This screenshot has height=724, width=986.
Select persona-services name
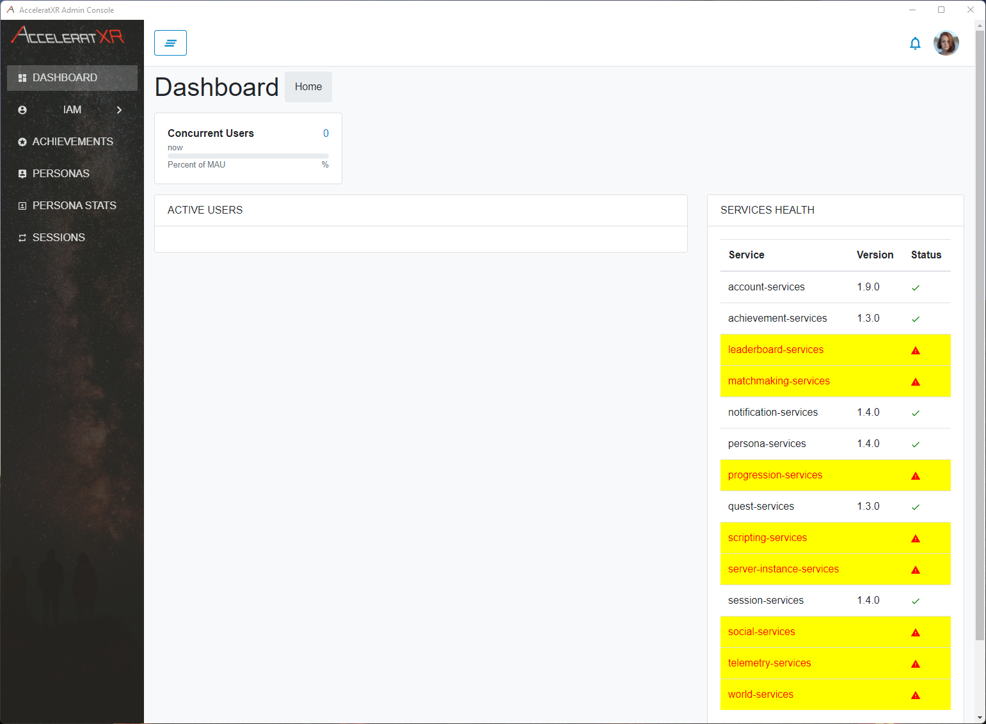[767, 444]
